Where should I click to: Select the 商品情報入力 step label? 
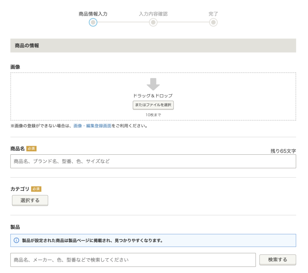pos(93,14)
